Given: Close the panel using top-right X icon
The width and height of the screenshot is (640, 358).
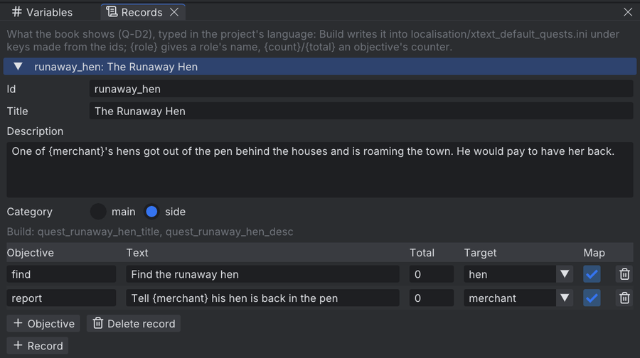Looking at the screenshot, I should coord(628,12).
